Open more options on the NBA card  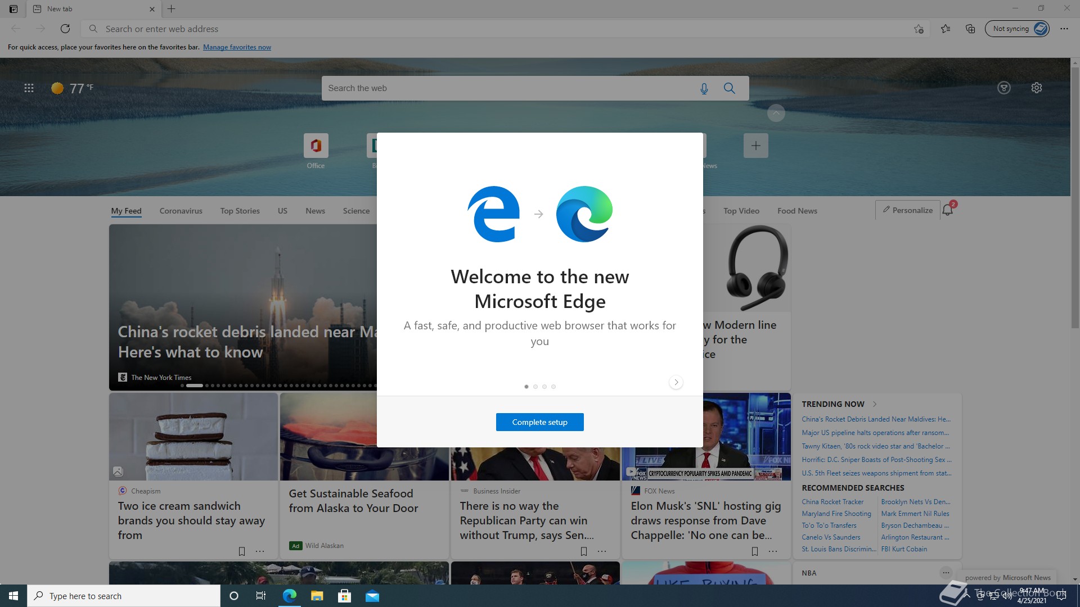pos(946,573)
